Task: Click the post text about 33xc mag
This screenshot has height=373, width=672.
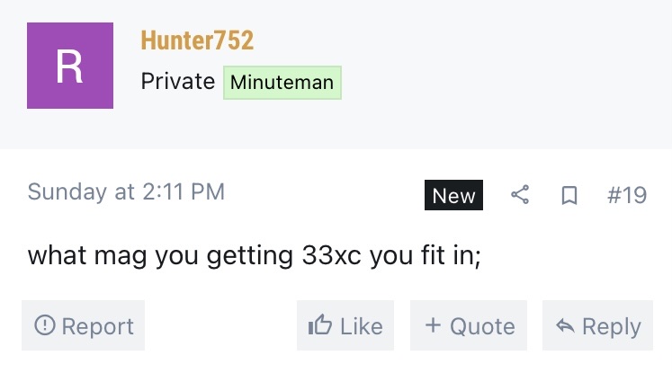Action: pyautogui.click(x=255, y=255)
